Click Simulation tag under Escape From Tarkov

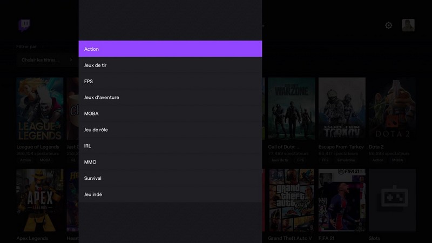[346, 160]
